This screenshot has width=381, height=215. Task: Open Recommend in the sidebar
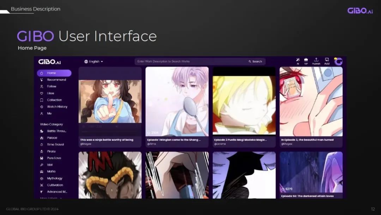(x=56, y=80)
